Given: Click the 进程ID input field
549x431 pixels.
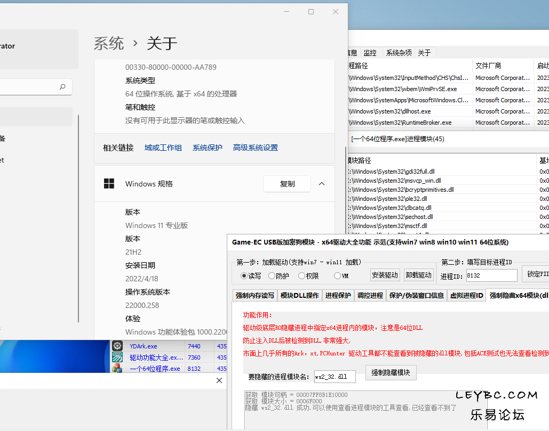Looking at the screenshot, I should click(491, 275).
